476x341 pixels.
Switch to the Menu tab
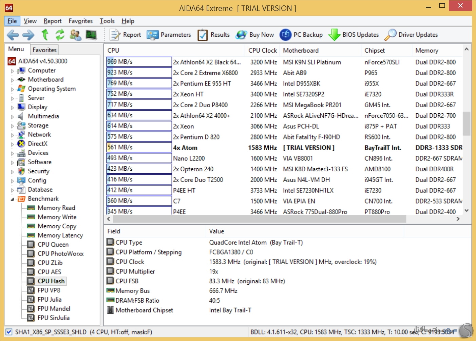16,49
